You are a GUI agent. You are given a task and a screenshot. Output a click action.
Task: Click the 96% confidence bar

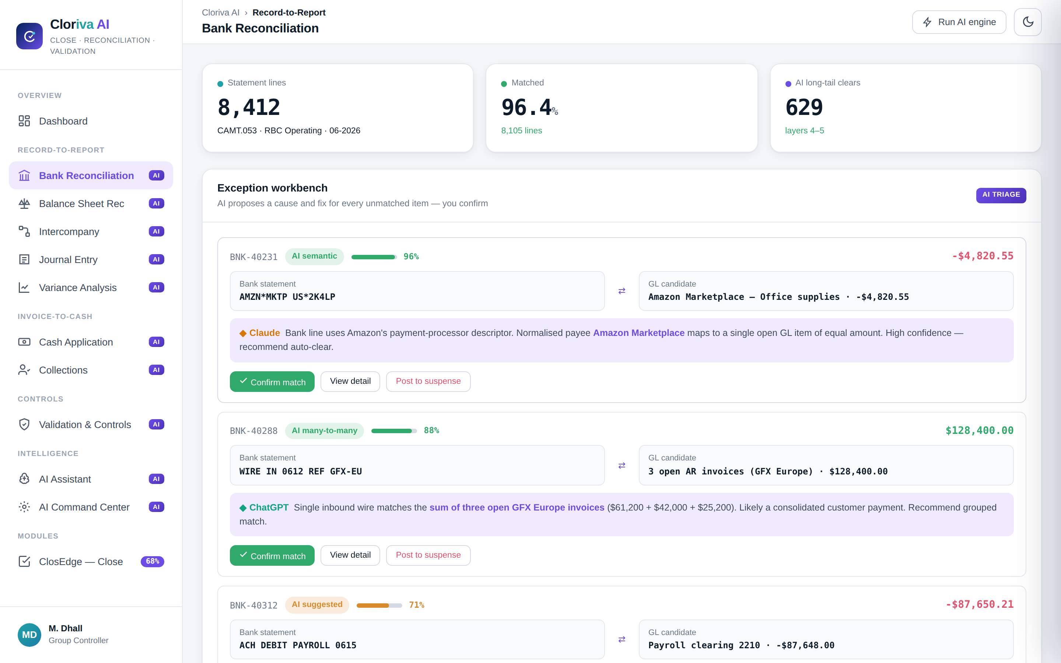coord(374,257)
